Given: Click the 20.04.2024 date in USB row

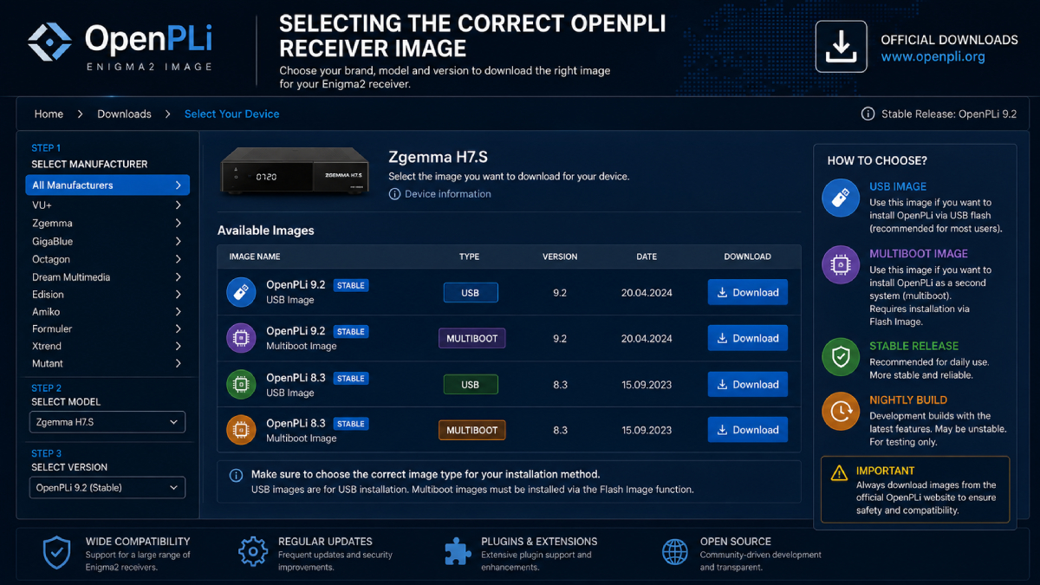Looking at the screenshot, I should coord(647,293).
